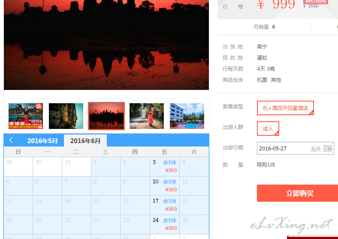Click calendar cell for June 15
This screenshot has width=338, height=239.
106,205
